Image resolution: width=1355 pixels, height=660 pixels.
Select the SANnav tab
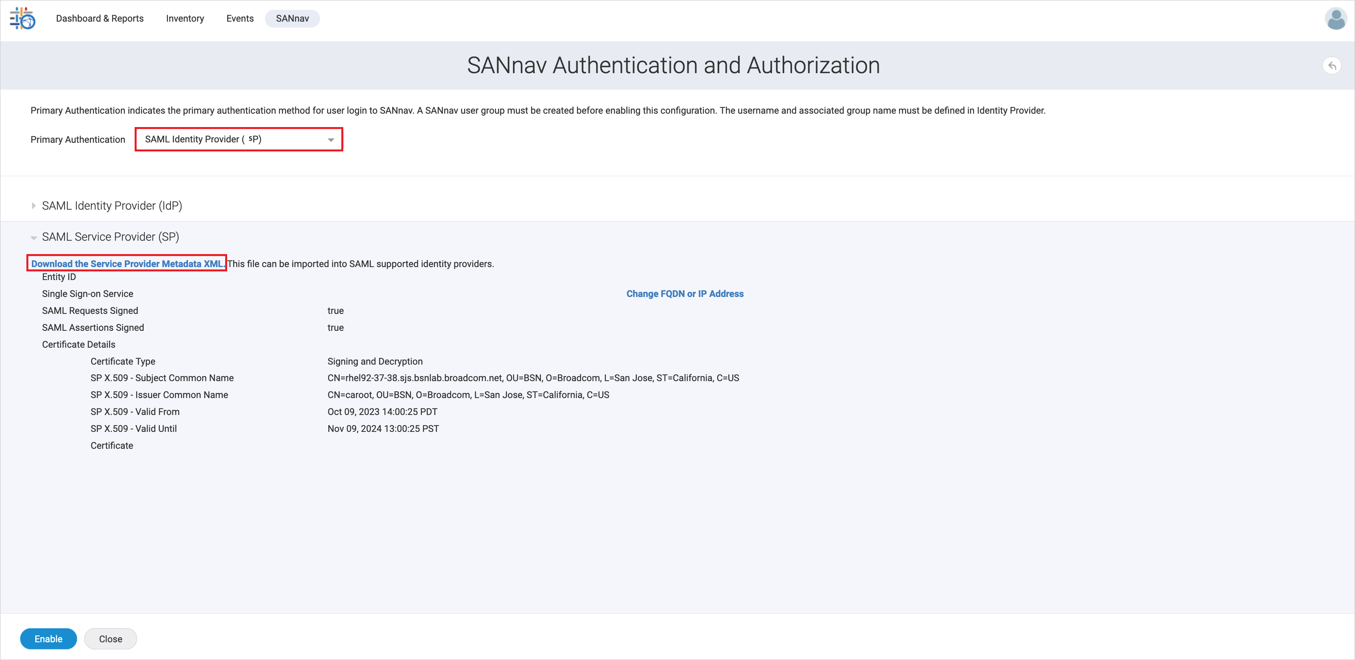(292, 18)
